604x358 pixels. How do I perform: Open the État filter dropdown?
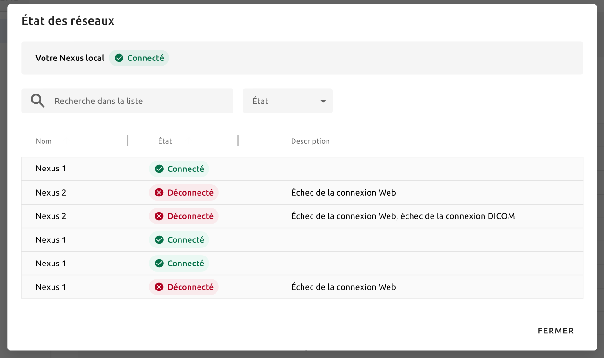pyautogui.click(x=288, y=101)
